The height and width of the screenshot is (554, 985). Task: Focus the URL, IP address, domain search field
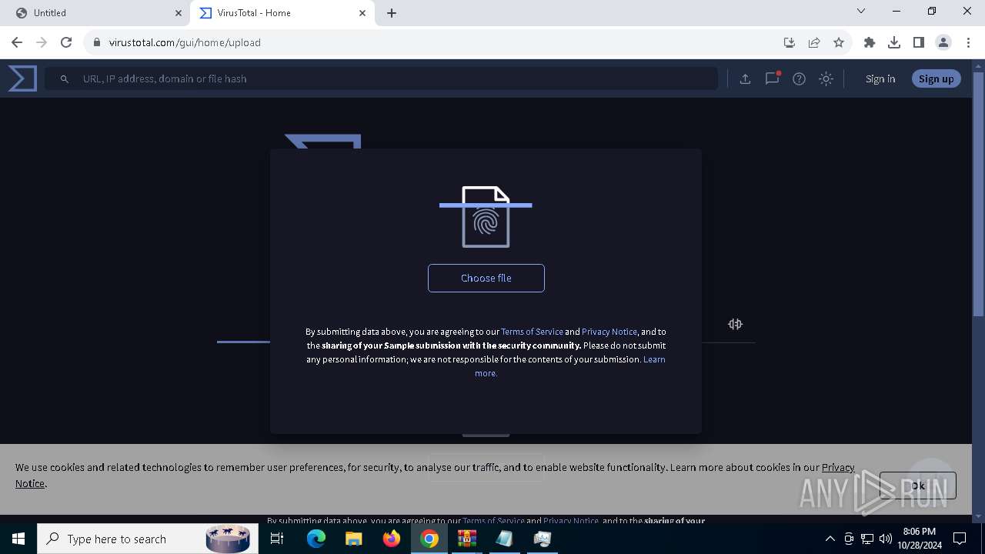pos(381,78)
